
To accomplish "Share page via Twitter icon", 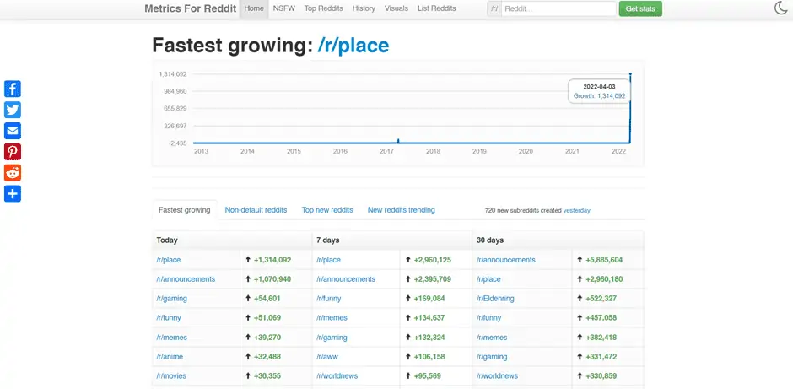I will (x=13, y=110).
